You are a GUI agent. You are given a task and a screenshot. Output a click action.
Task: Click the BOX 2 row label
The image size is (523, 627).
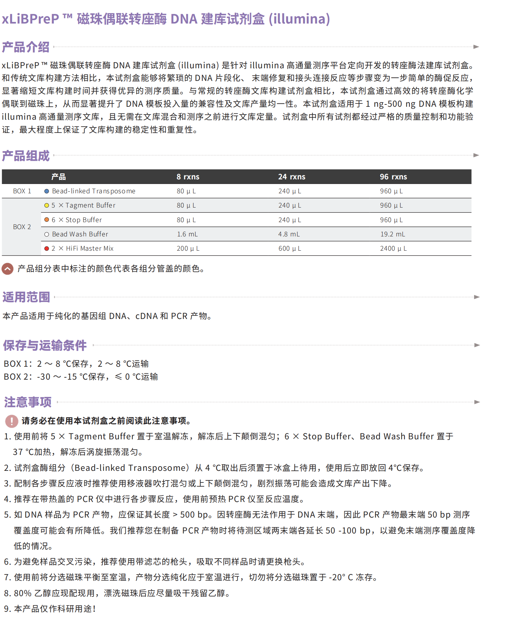coord(22,227)
